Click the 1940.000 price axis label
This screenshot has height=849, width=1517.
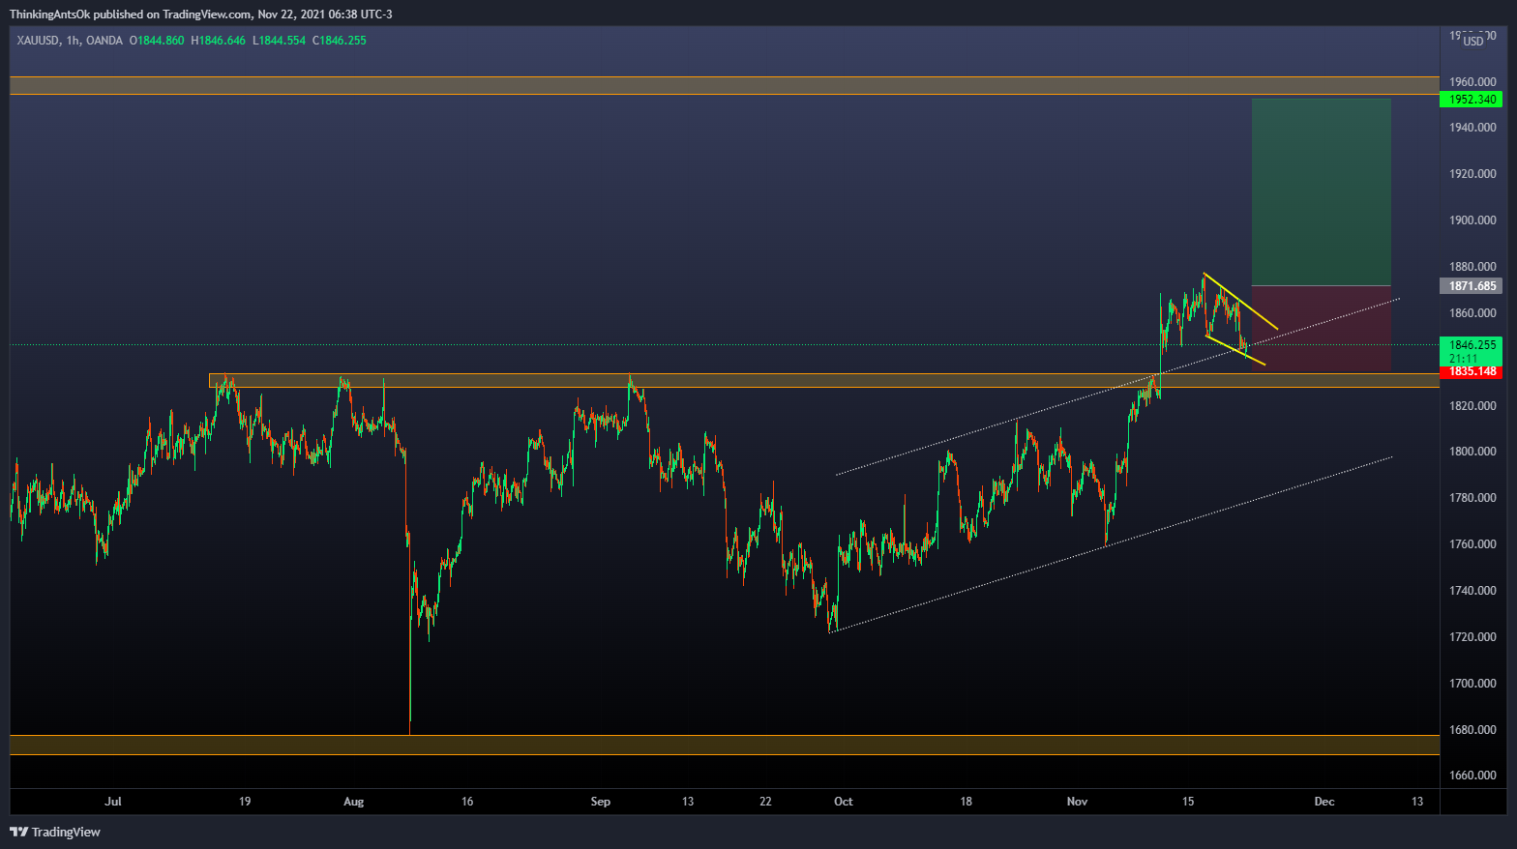tap(1472, 128)
